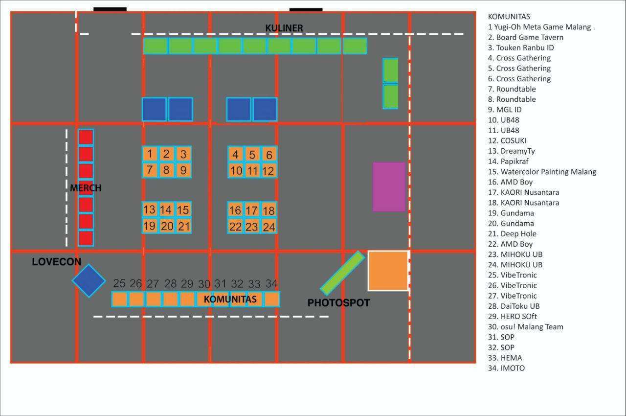Select orange booth number 12
This screenshot has height=416, width=626.
pos(268,171)
